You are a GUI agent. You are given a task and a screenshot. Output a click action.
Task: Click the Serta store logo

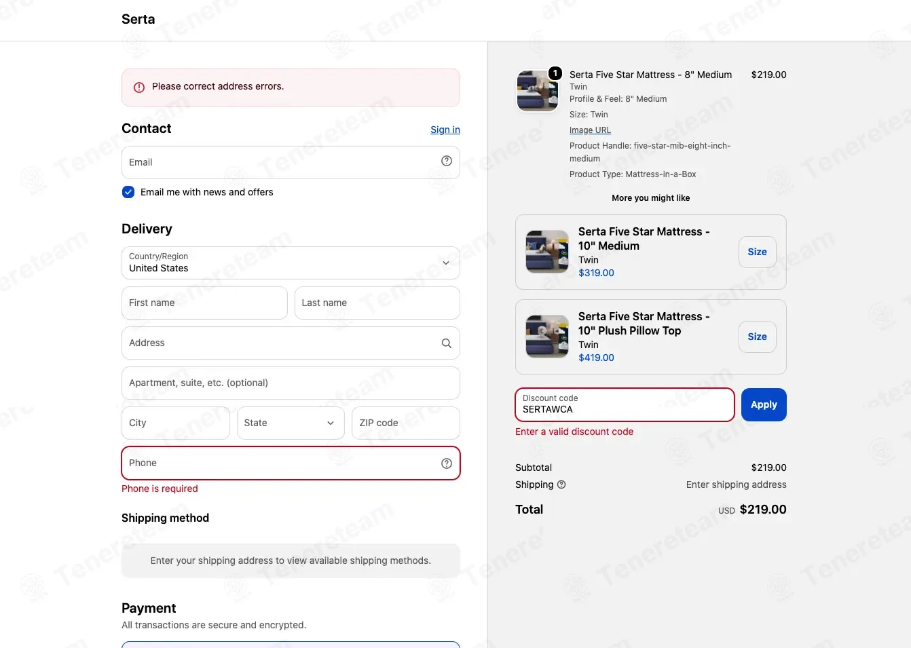click(x=138, y=19)
